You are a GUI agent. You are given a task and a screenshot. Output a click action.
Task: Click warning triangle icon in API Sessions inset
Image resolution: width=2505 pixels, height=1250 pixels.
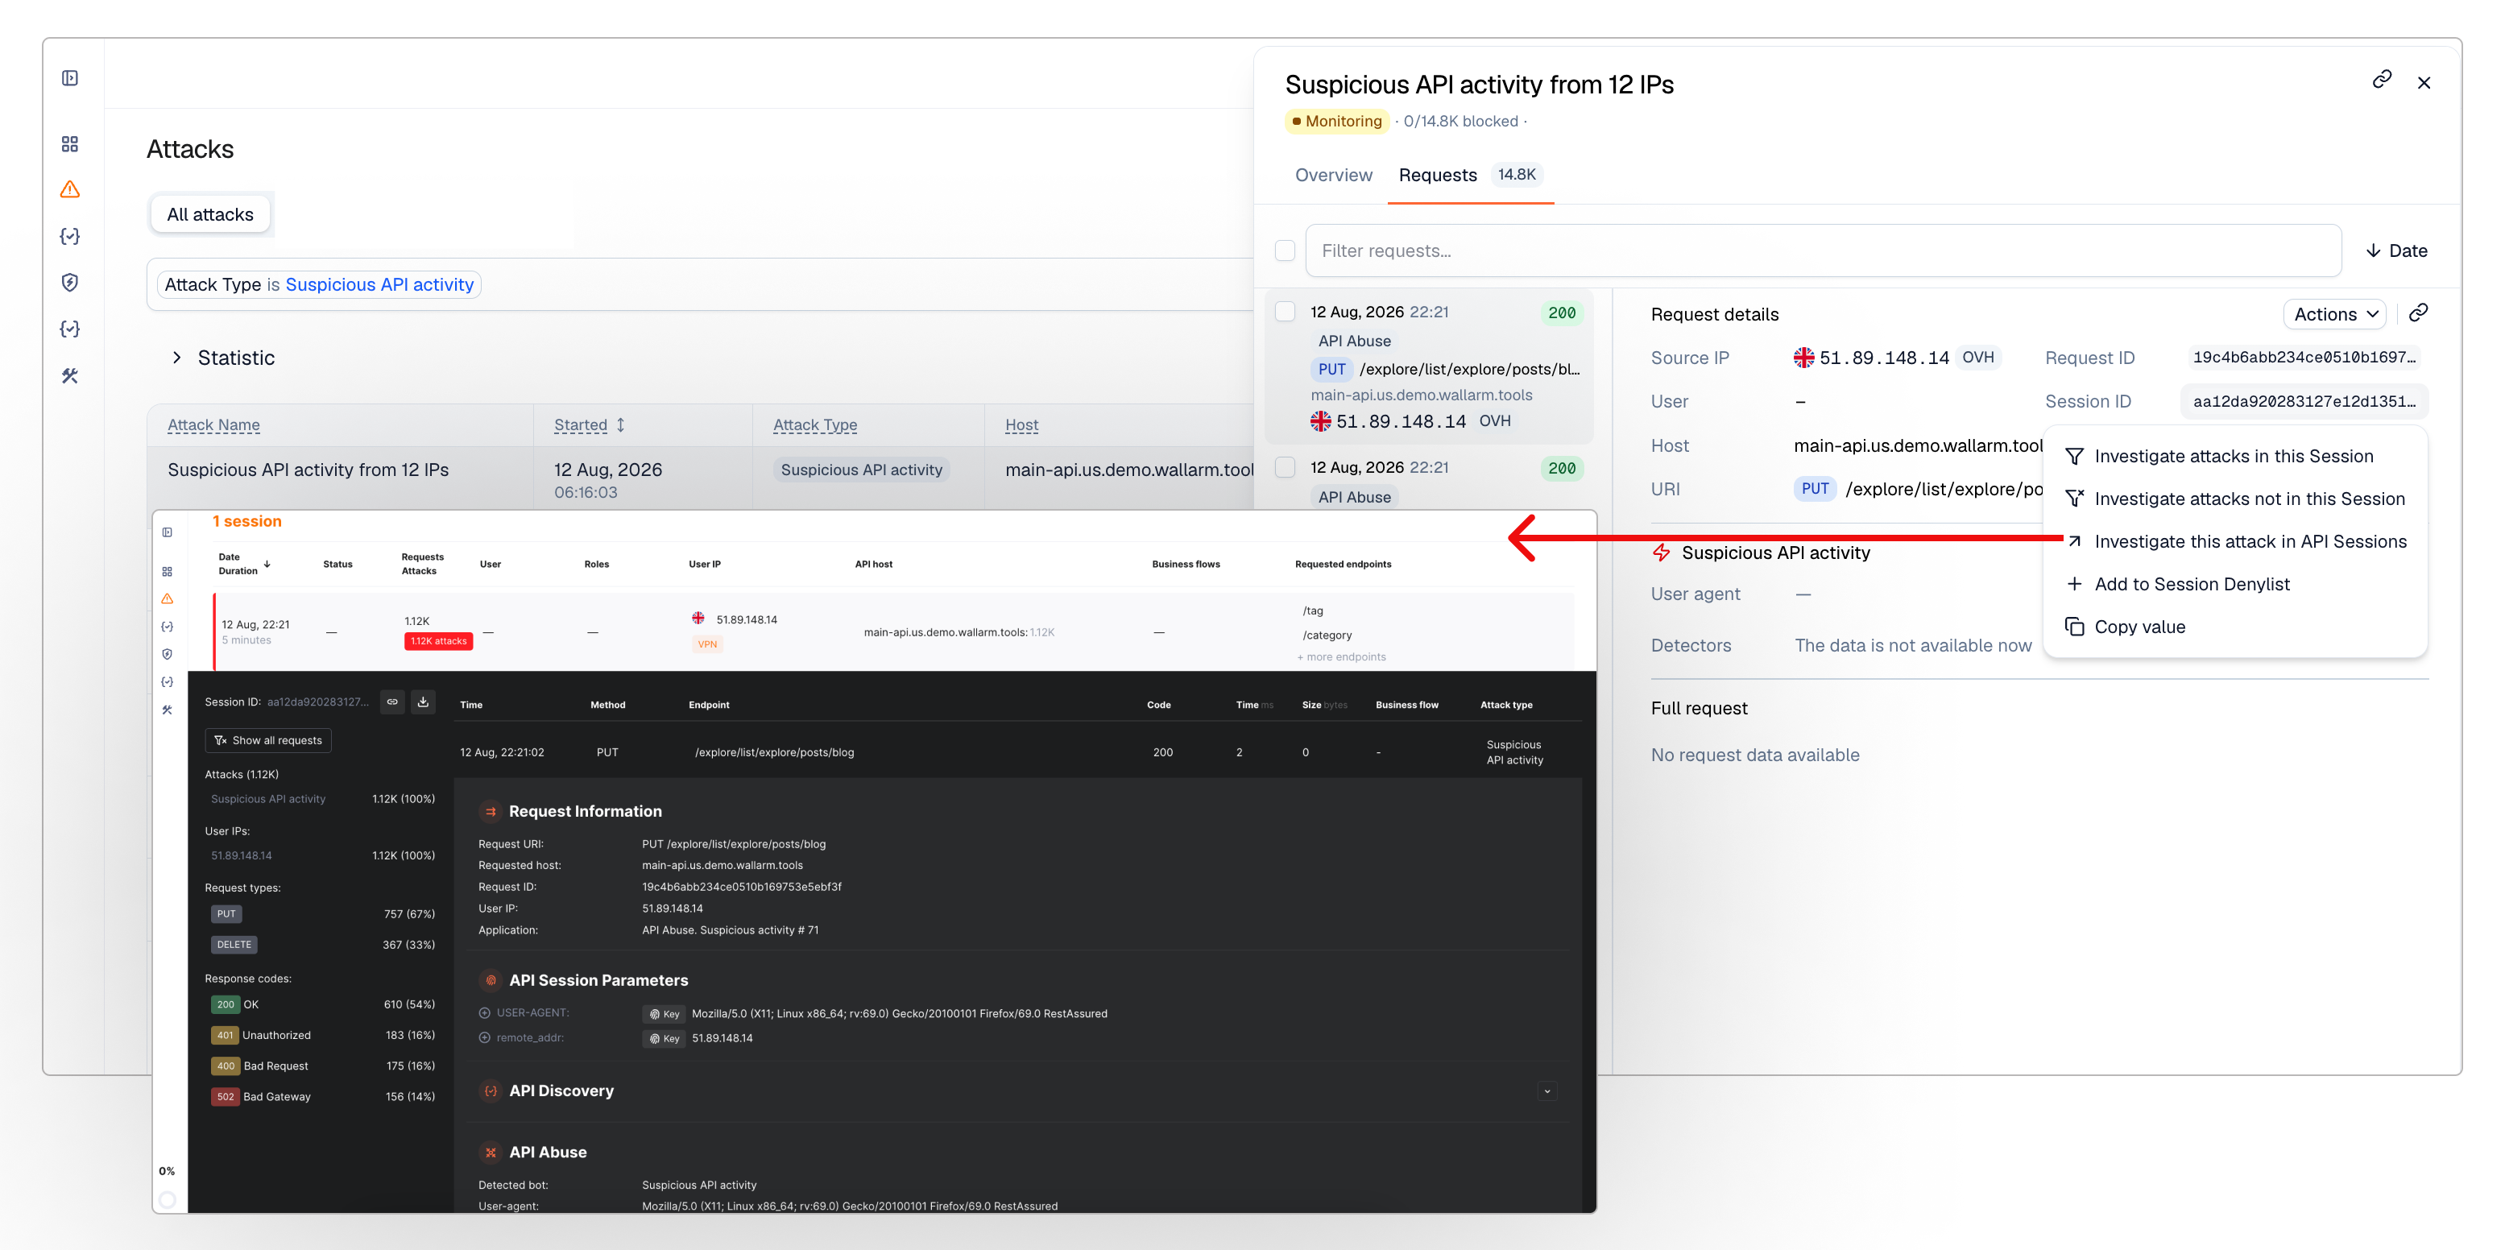(x=168, y=598)
